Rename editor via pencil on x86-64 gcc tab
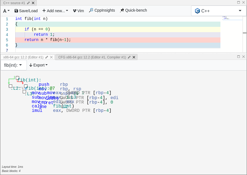Screen dimensions: 247x175 46,57
